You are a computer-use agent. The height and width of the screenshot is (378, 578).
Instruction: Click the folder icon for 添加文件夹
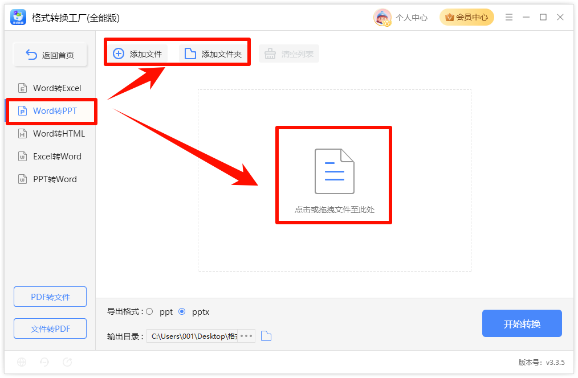190,54
